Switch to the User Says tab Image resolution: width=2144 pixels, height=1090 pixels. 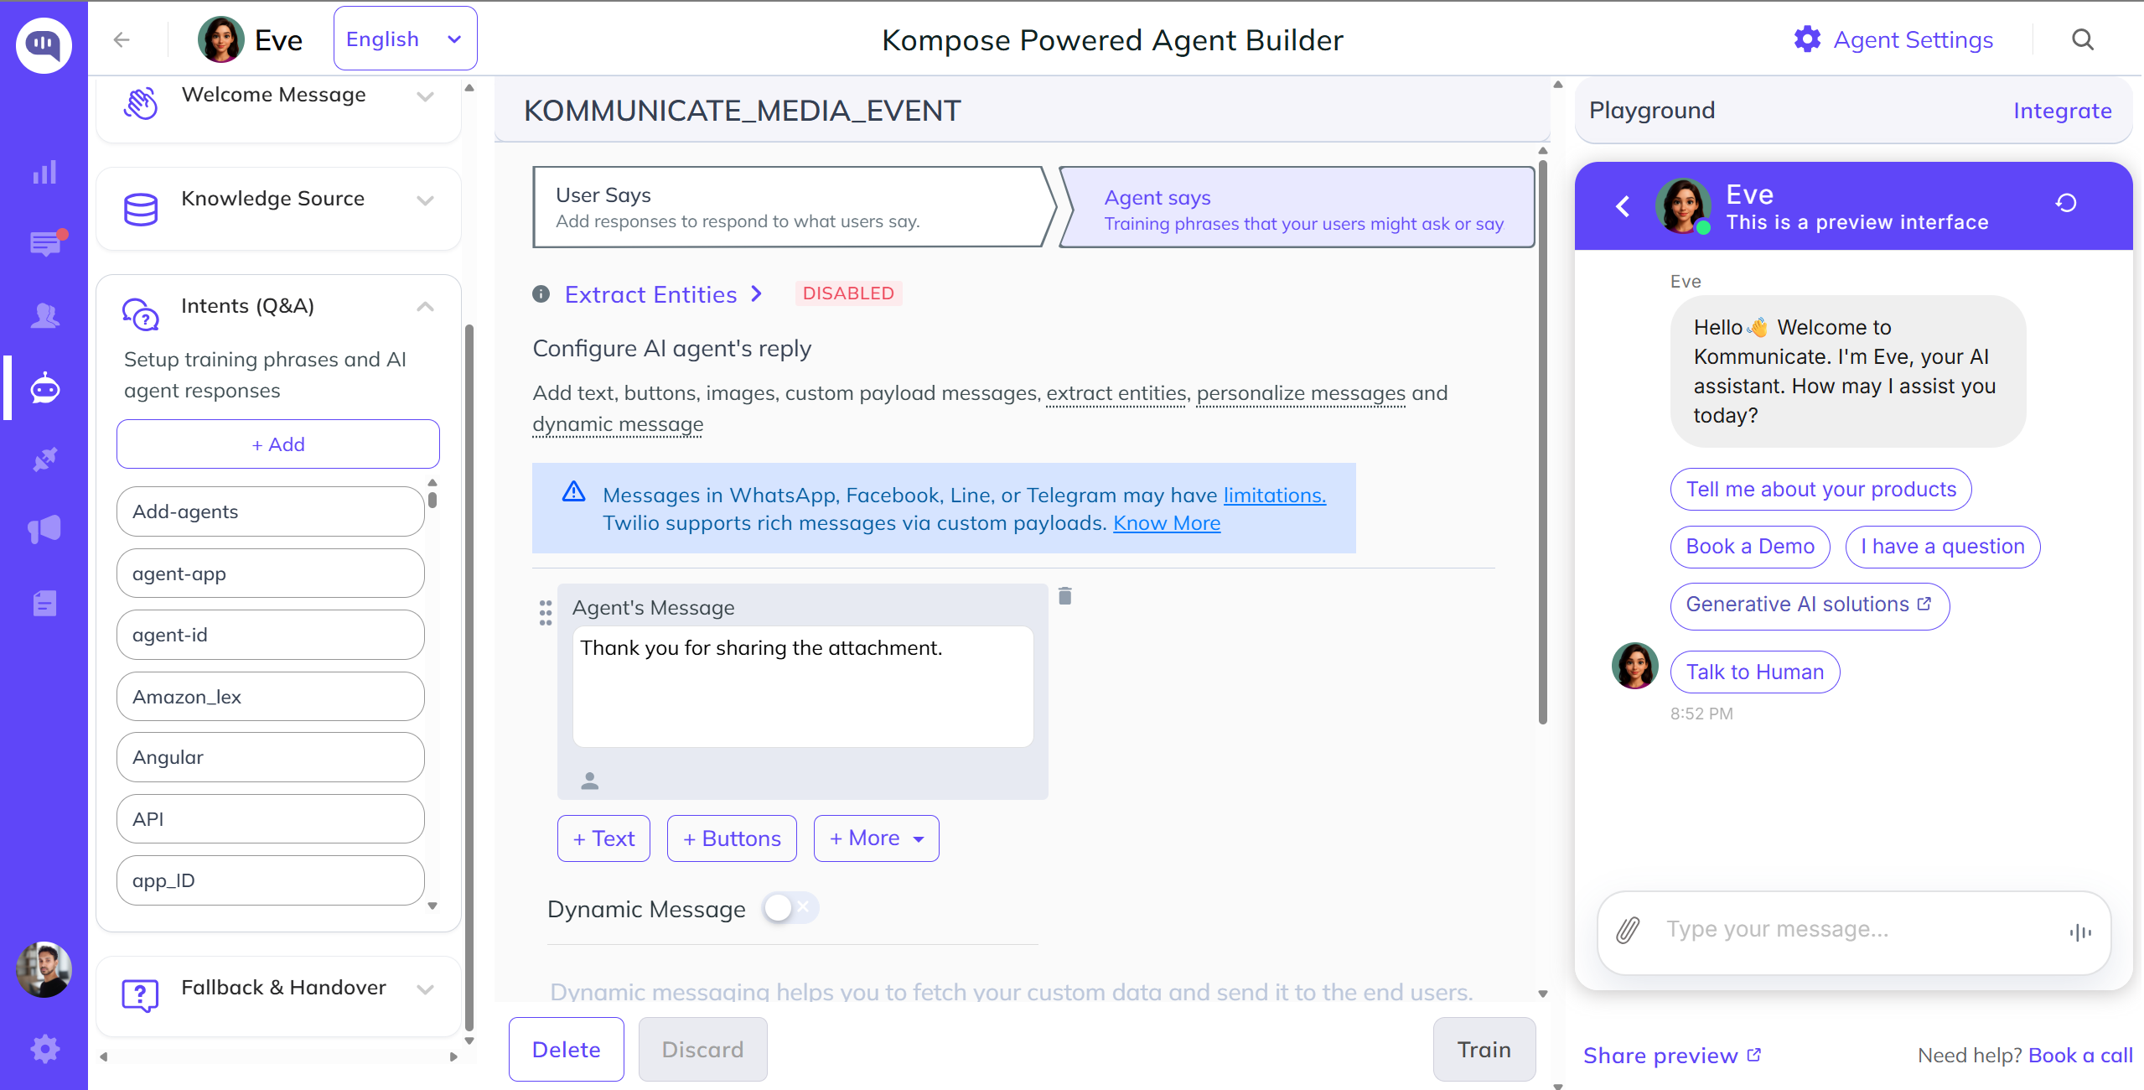(x=793, y=207)
